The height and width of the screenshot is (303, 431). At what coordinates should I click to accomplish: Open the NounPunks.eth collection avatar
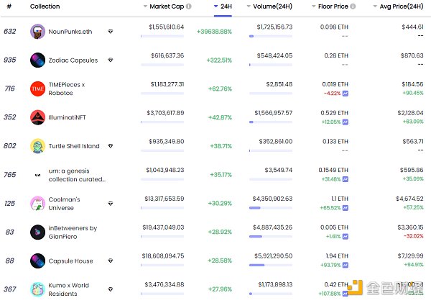37,32
